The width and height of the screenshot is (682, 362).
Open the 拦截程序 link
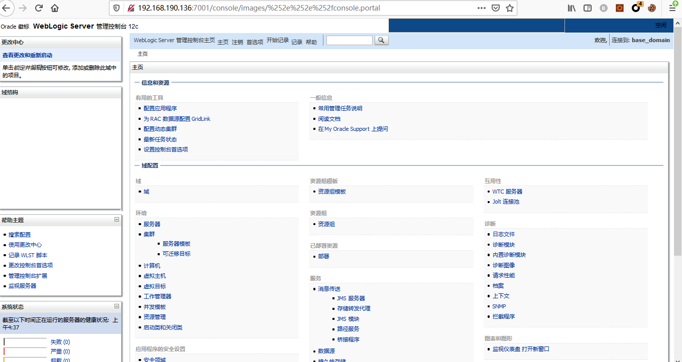coord(503,316)
